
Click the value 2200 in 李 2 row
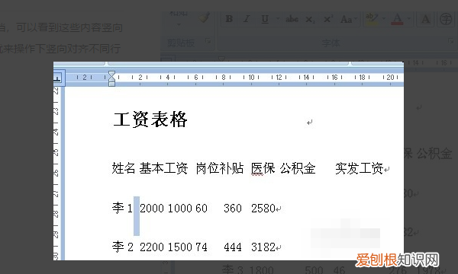[152, 247]
